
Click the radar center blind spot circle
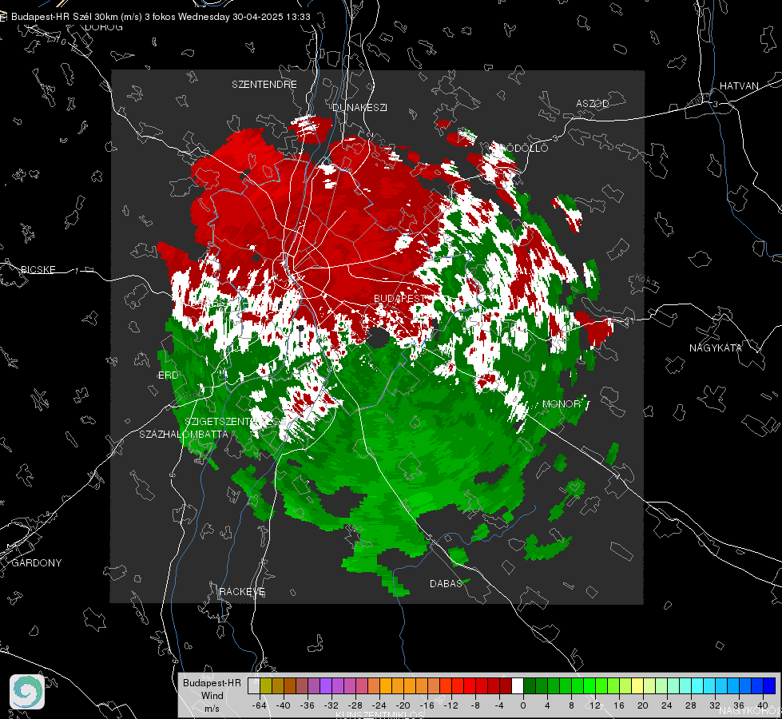click(x=379, y=338)
